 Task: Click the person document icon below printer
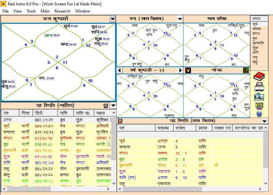coord(259,96)
